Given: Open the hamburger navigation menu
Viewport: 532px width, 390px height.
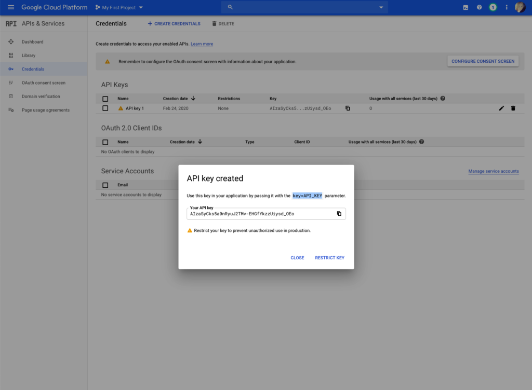Looking at the screenshot, I should click(11, 7).
